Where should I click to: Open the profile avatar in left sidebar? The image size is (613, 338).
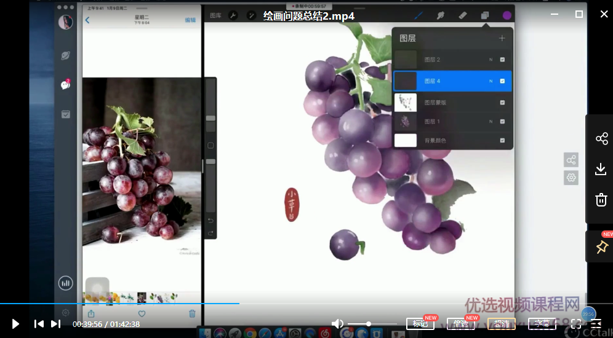[x=65, y=22]
